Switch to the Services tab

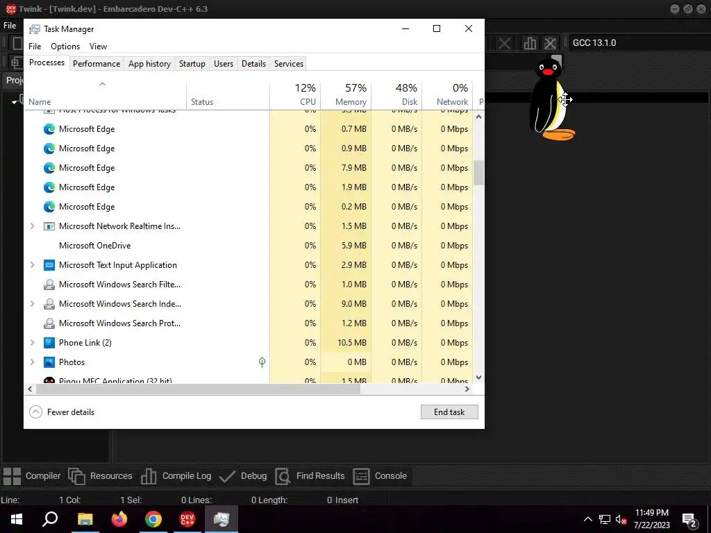(x=288, y=63)
